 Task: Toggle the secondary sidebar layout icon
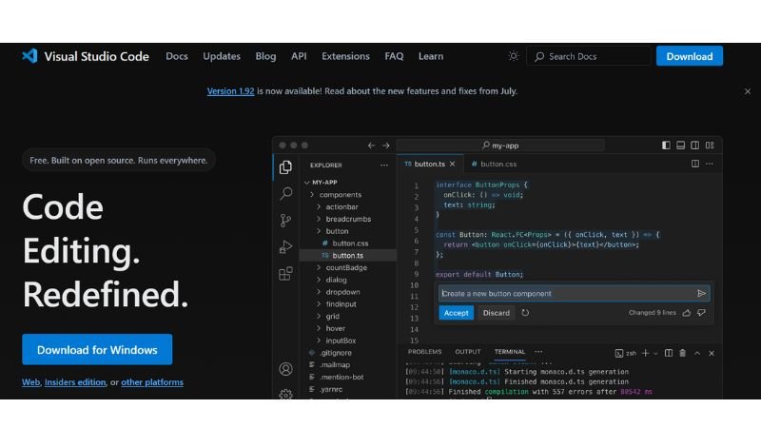point(695,146)
